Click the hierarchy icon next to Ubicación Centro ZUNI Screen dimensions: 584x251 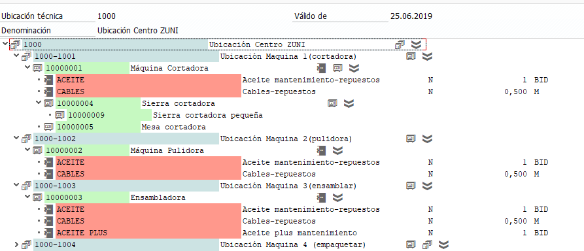coord(400,44)
